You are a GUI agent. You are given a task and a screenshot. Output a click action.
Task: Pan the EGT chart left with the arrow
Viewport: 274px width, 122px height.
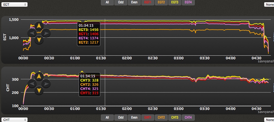coord(32,33)
